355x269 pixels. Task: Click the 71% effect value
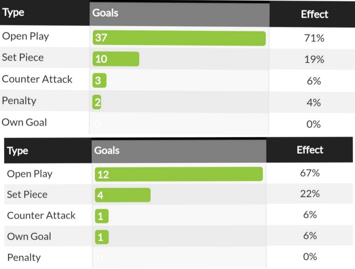tap(314, 38)
